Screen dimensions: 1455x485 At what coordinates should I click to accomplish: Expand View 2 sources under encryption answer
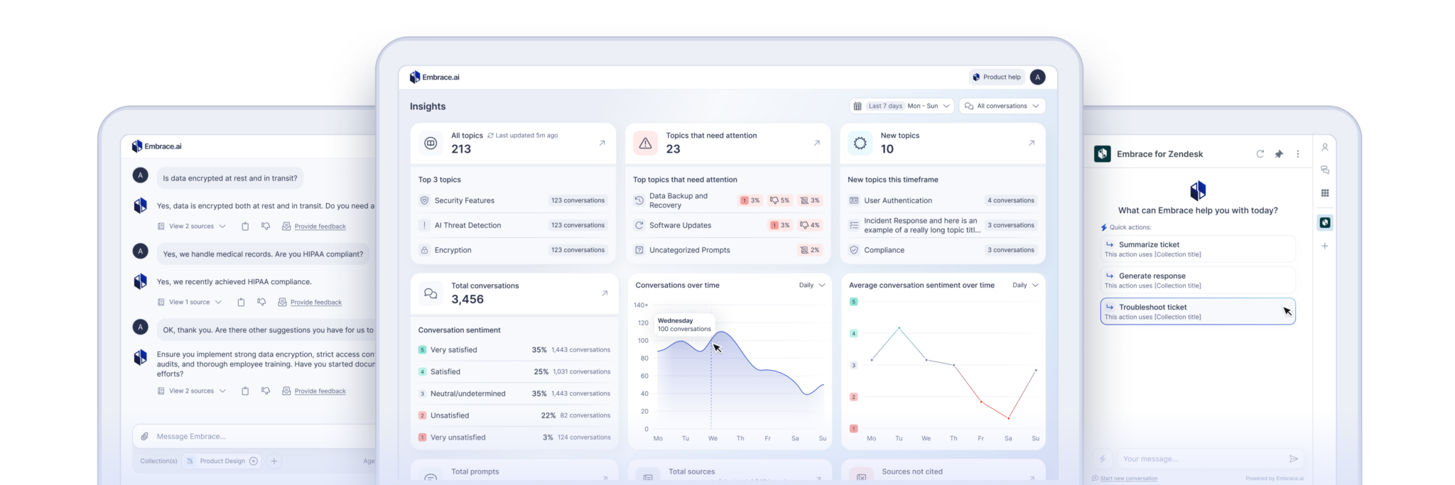pos(192,227)
